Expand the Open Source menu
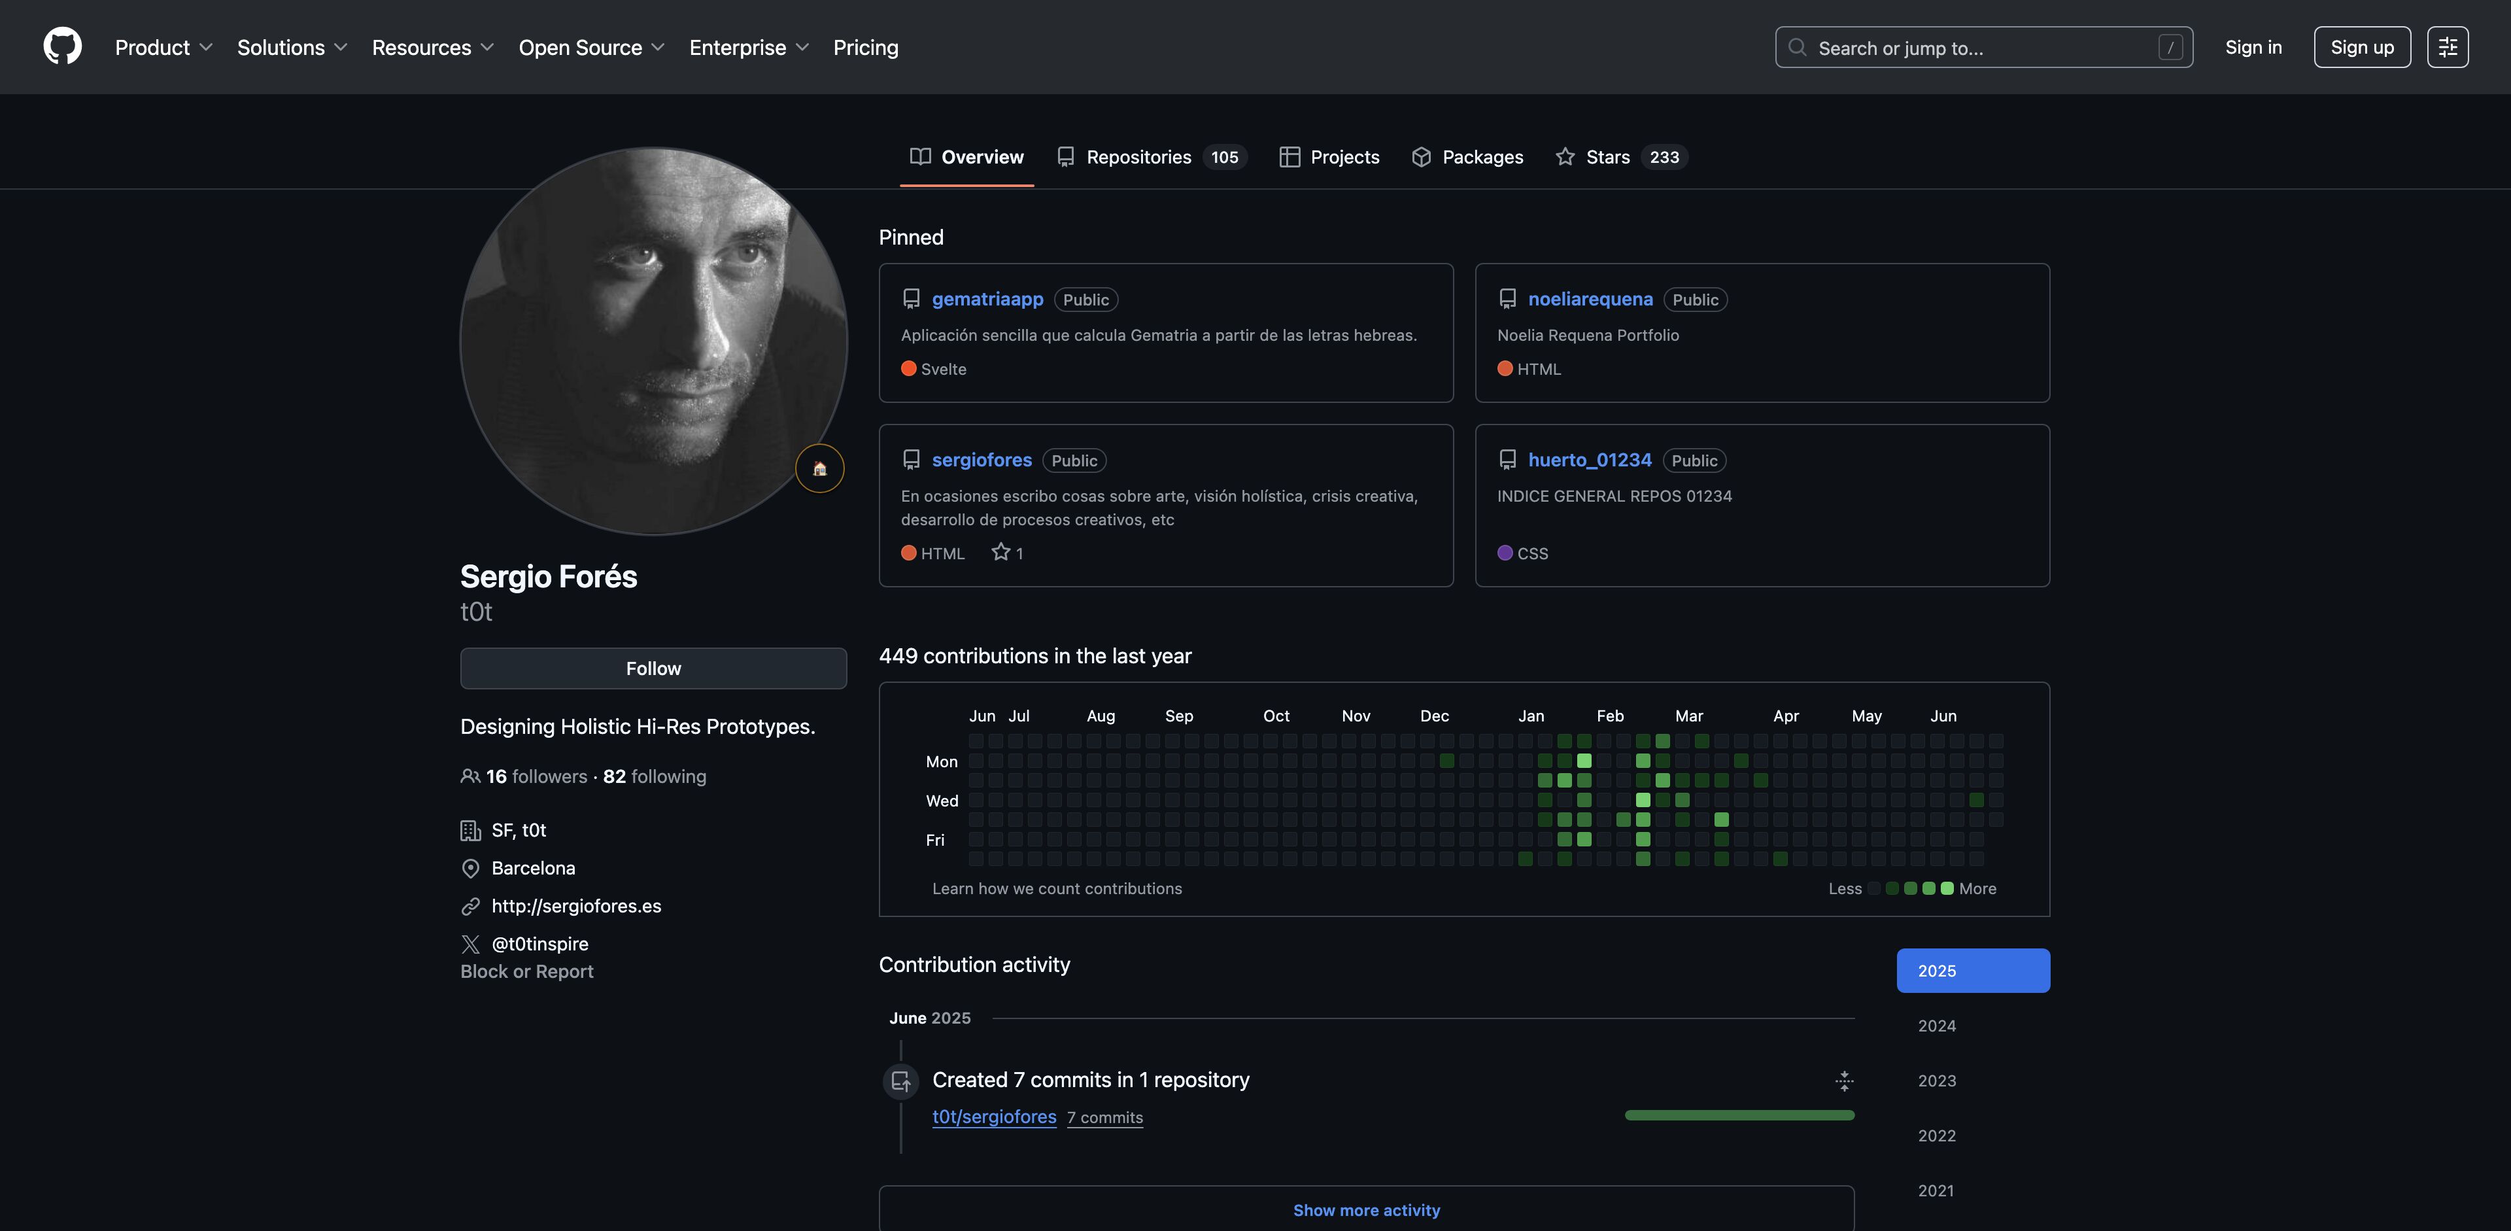Viewport: 2511px width, 1231px height. pos(592,47)
